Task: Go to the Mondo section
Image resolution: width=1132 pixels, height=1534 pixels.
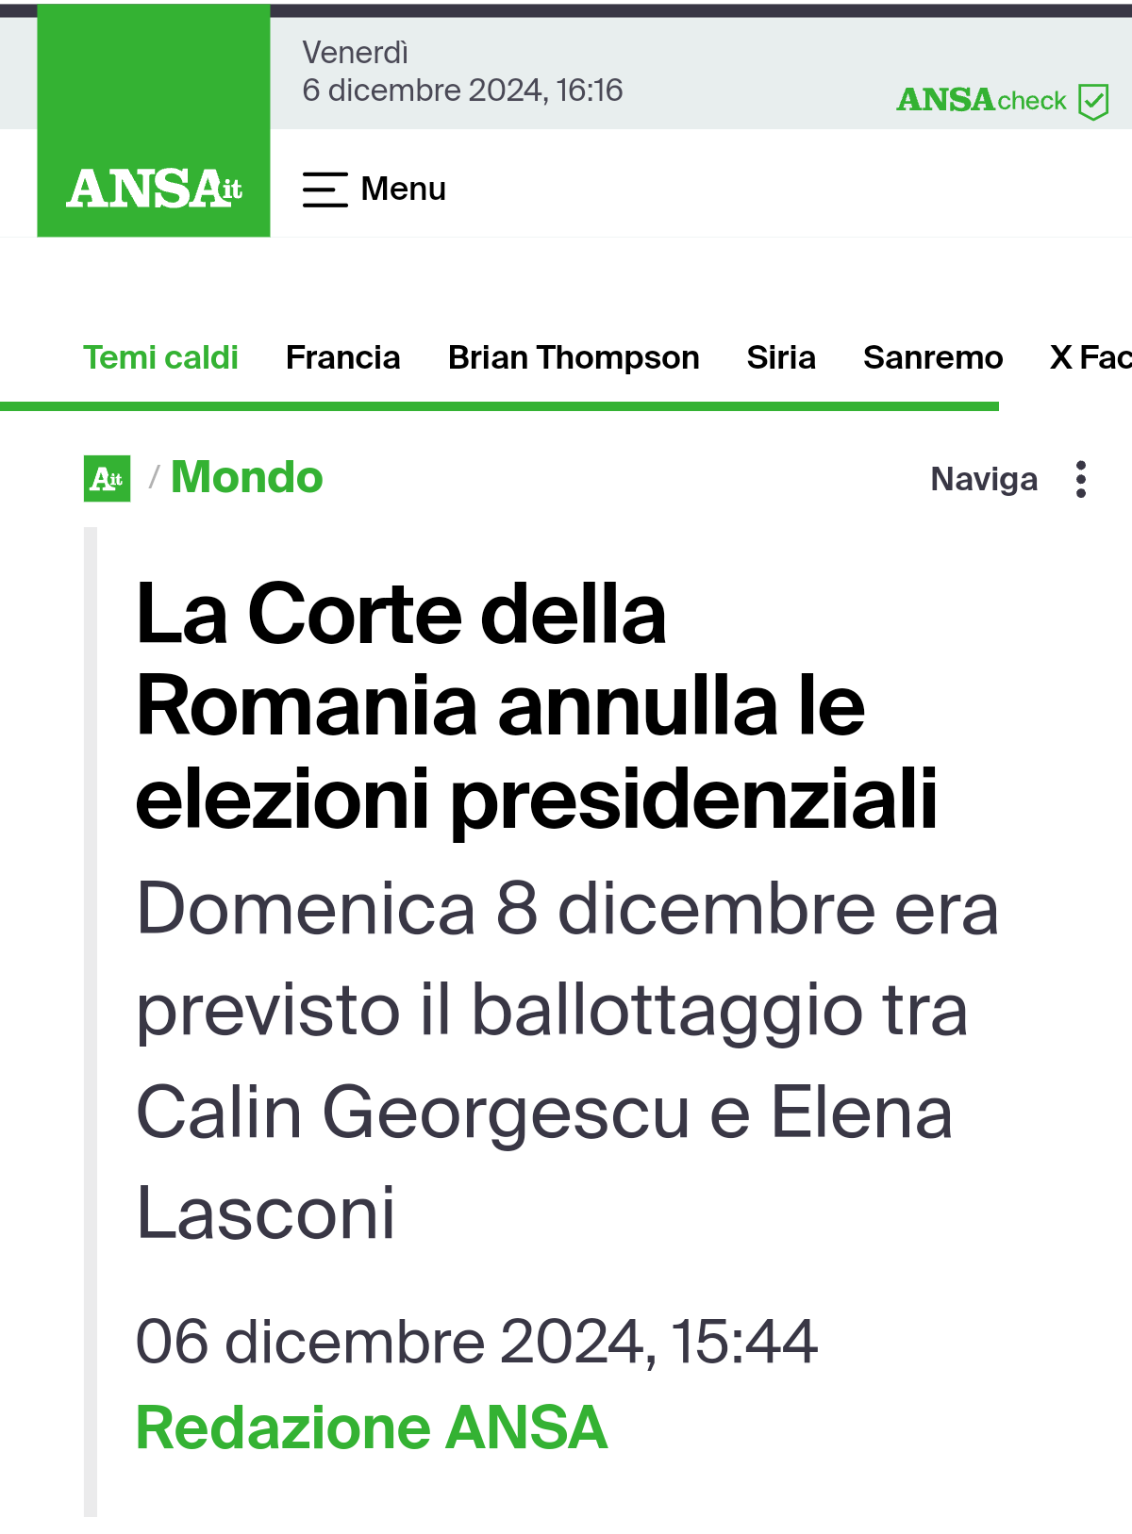Action: pos(247,477)
